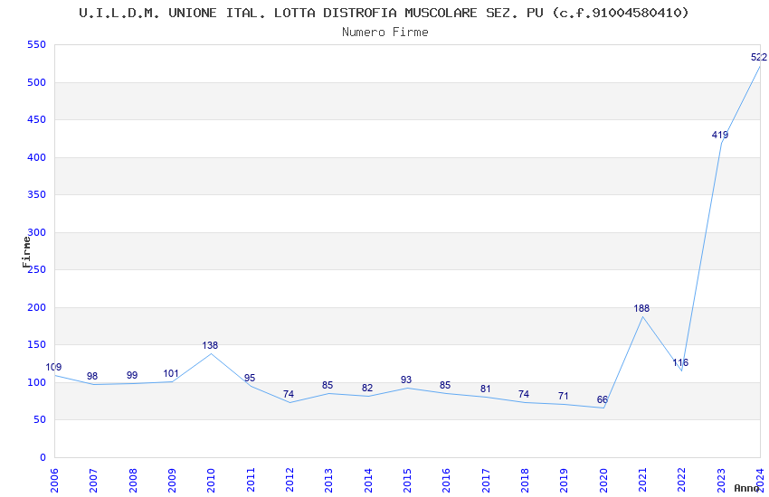Select the 300 y-axis tick label
The image size is (769, 497).
click(36, 232)
